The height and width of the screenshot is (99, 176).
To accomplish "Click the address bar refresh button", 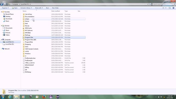I will coord(150,4).
